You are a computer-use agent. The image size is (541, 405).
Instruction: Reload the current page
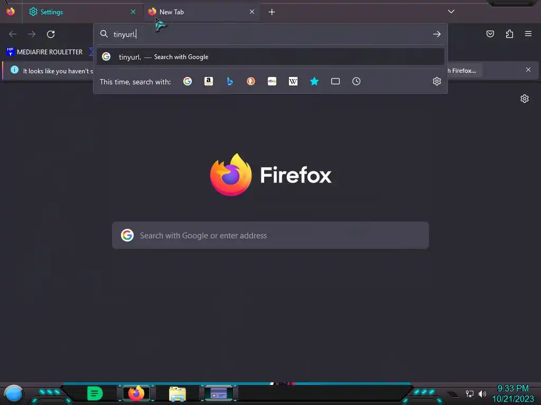[51, 34]
